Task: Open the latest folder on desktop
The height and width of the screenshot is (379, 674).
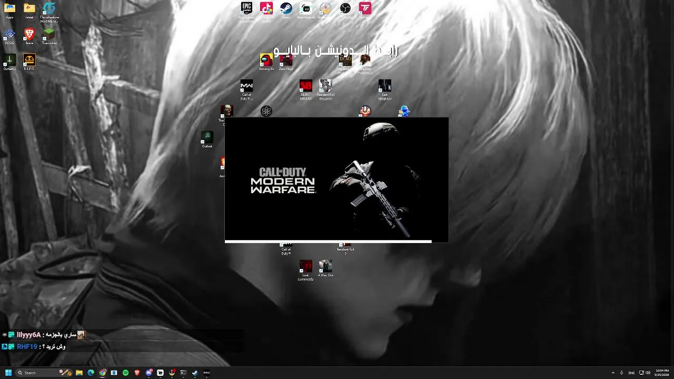Action: tap(29, 11)
